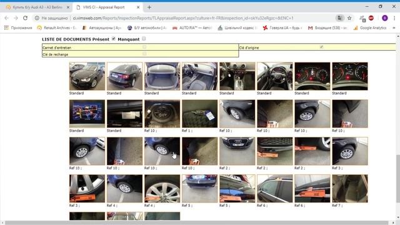Open Renault Archives bookmark
Viewport: 400px width, 225px height.
pyautogui.click(x=56, y=27)
